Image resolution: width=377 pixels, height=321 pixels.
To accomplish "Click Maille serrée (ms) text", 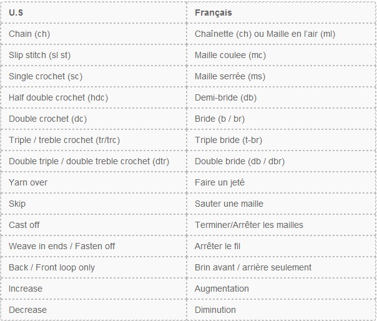I will tap(230, 76).
